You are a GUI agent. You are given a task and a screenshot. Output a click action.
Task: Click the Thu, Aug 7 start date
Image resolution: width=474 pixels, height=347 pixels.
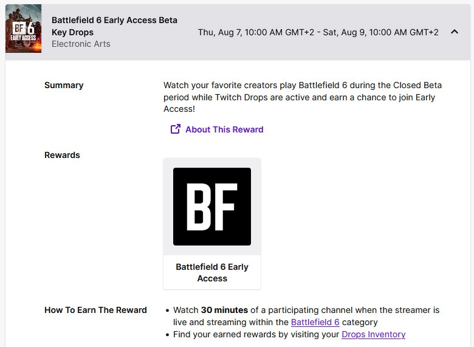256,32
